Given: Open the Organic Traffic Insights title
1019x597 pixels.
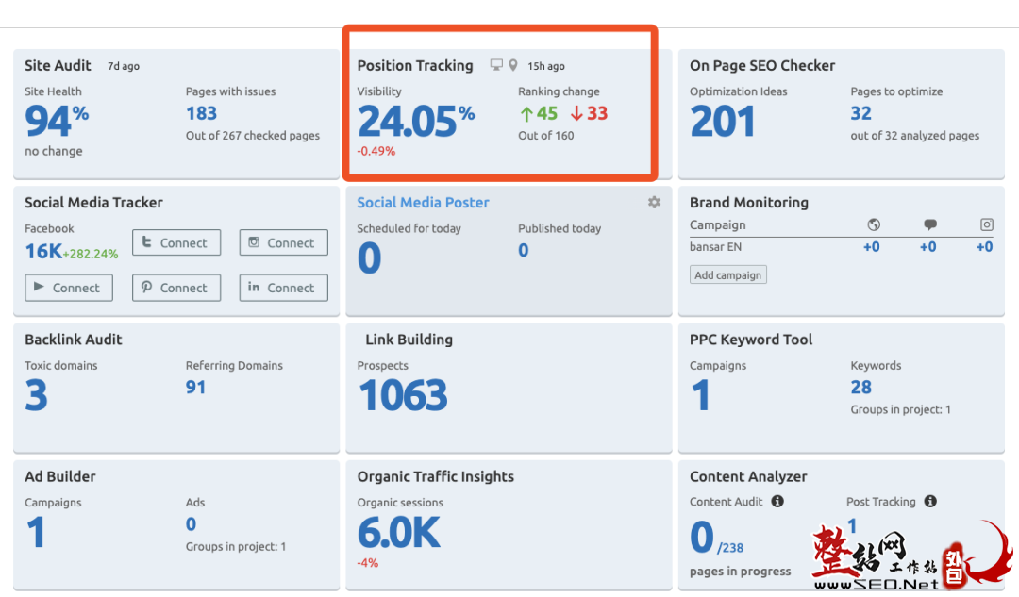Looking at the screenshot, I should [435, 476].
